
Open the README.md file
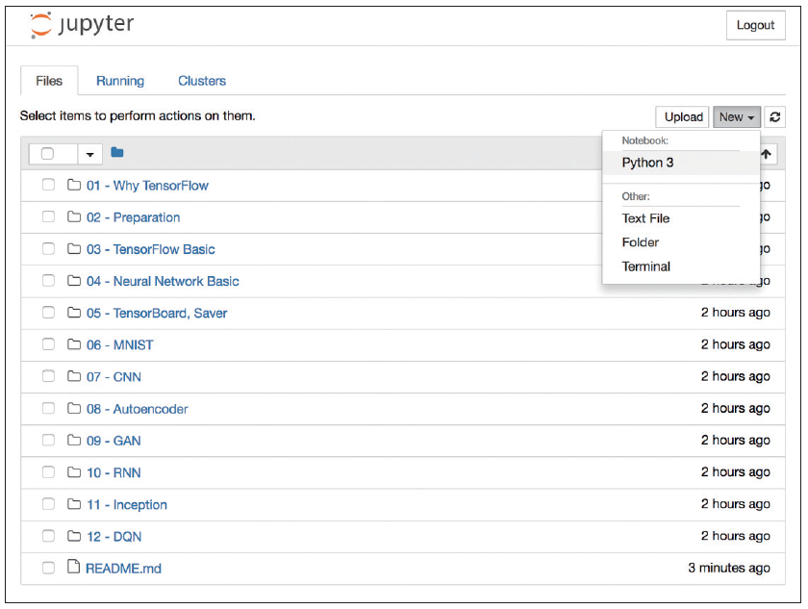coord(123,569)
